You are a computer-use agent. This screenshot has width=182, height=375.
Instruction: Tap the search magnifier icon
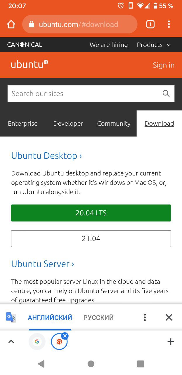166,93
